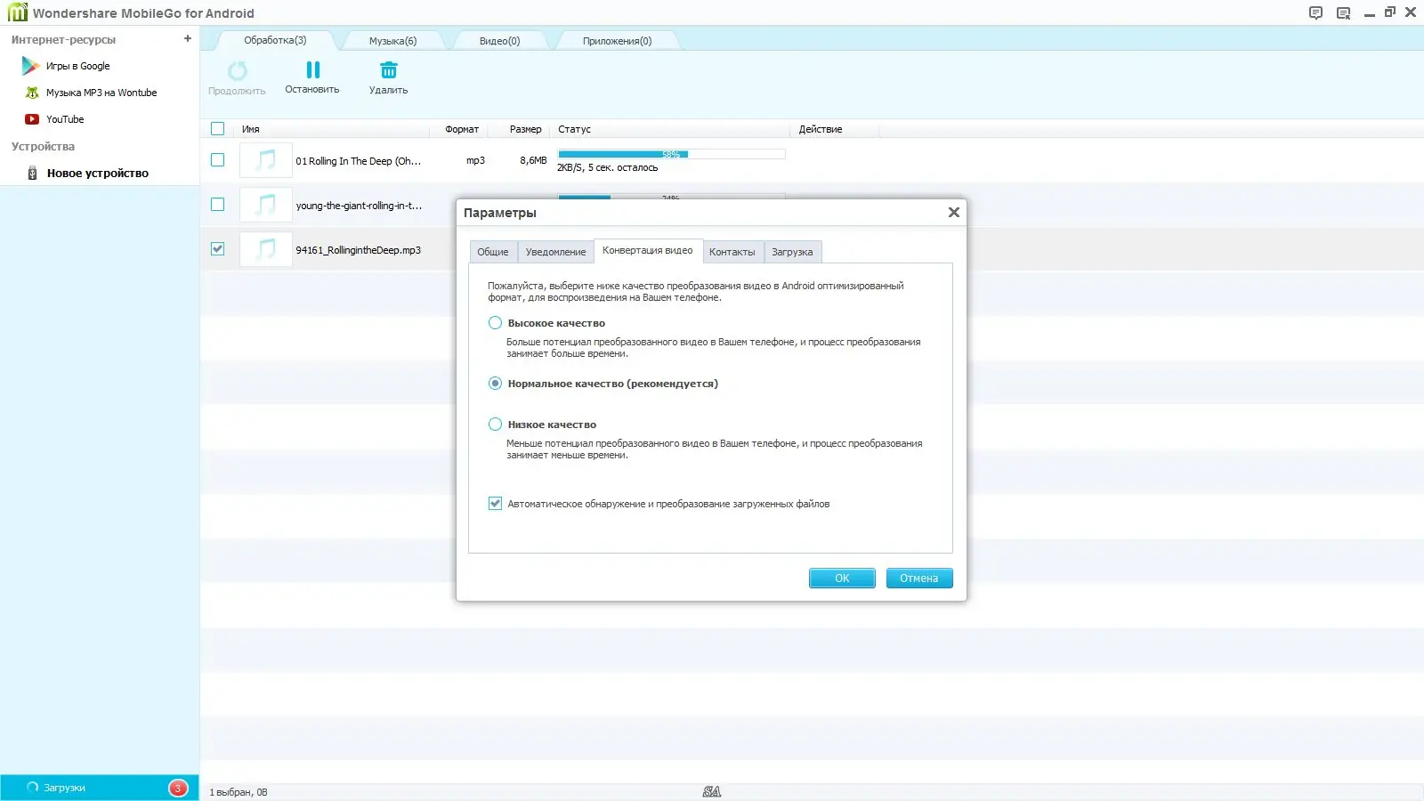Uncheck the 94161_RollingintheDeep.mp3 row
The width and height of the screenshot is (1424, 801).
tap(218, 249)
